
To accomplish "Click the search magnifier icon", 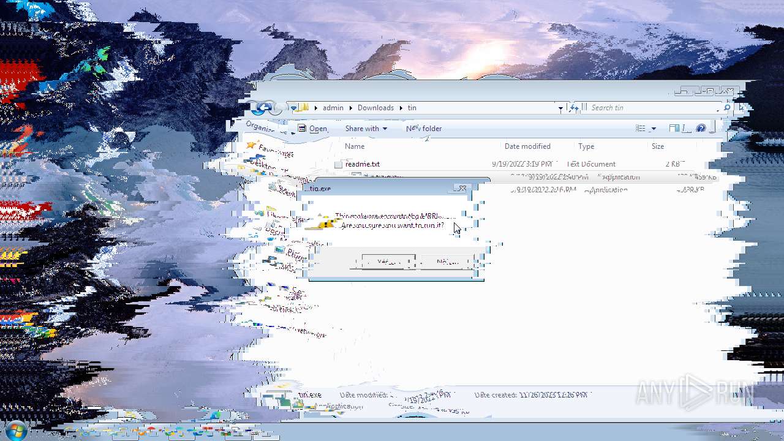I will (x=727, y=108).
